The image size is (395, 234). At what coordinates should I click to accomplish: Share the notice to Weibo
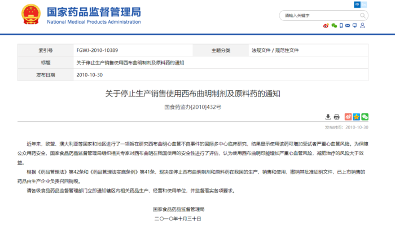[x=348, y=117]
